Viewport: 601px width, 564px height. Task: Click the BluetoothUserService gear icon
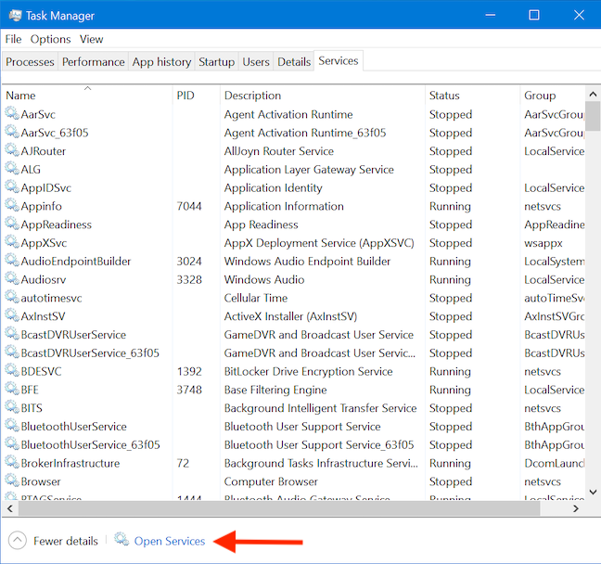tap(12, 427)
